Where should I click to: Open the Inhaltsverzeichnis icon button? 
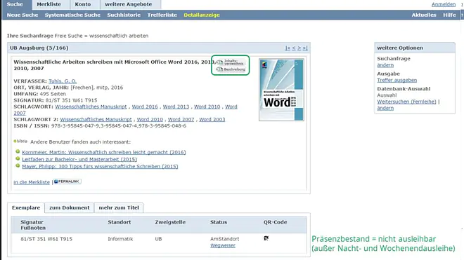tap(231, 62)
